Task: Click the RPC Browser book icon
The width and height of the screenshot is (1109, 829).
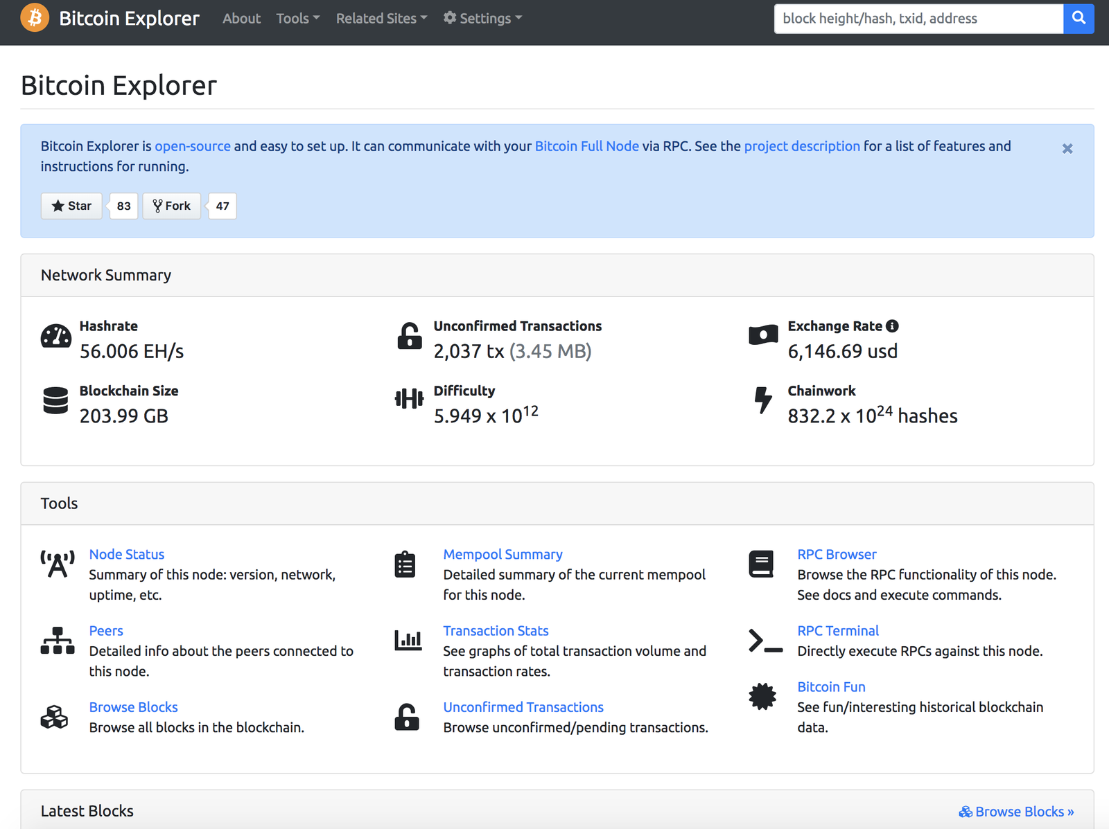Action: pyautogui.click(x=761, y=564)
